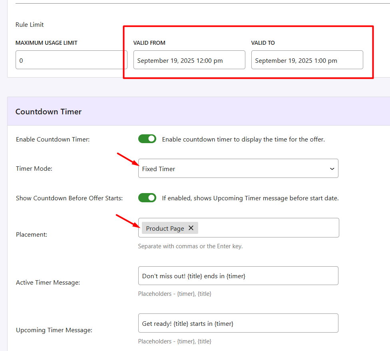Disable Show Countdown Before Offer Starts switch
390x351 pixels.
tap(147, 198)
